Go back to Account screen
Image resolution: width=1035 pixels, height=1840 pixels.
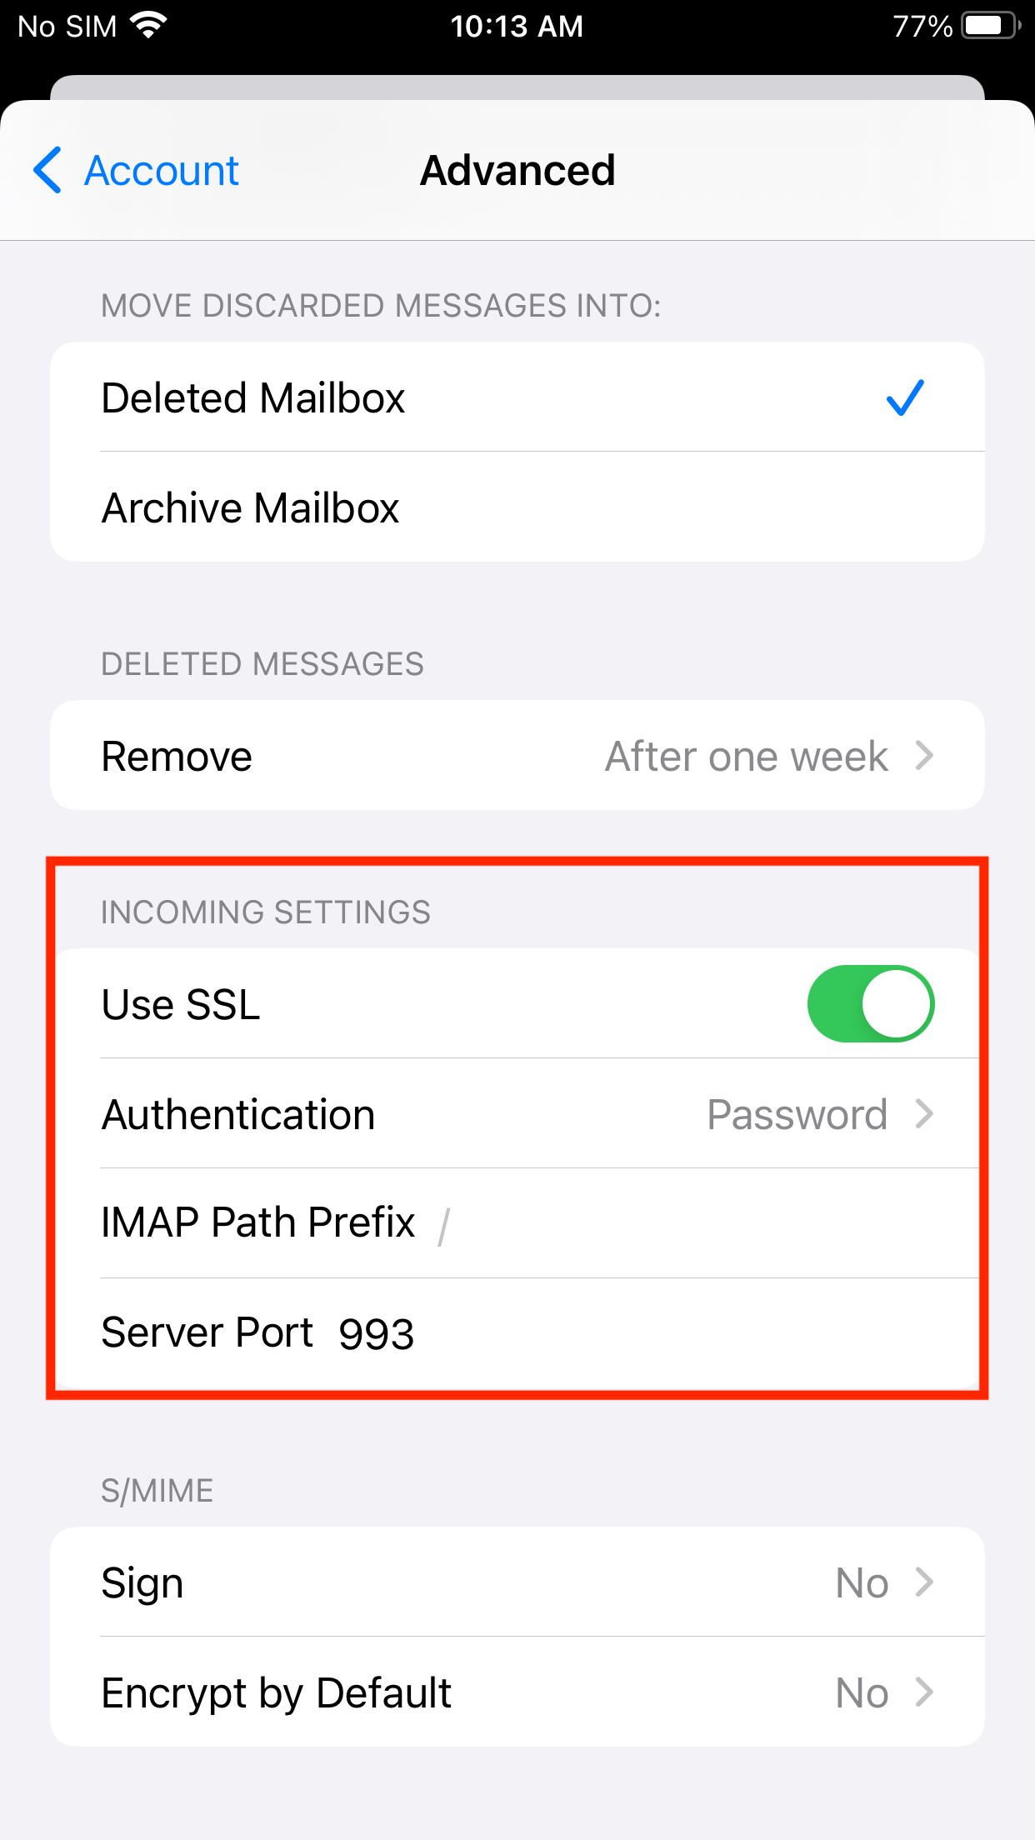[136, 170]
